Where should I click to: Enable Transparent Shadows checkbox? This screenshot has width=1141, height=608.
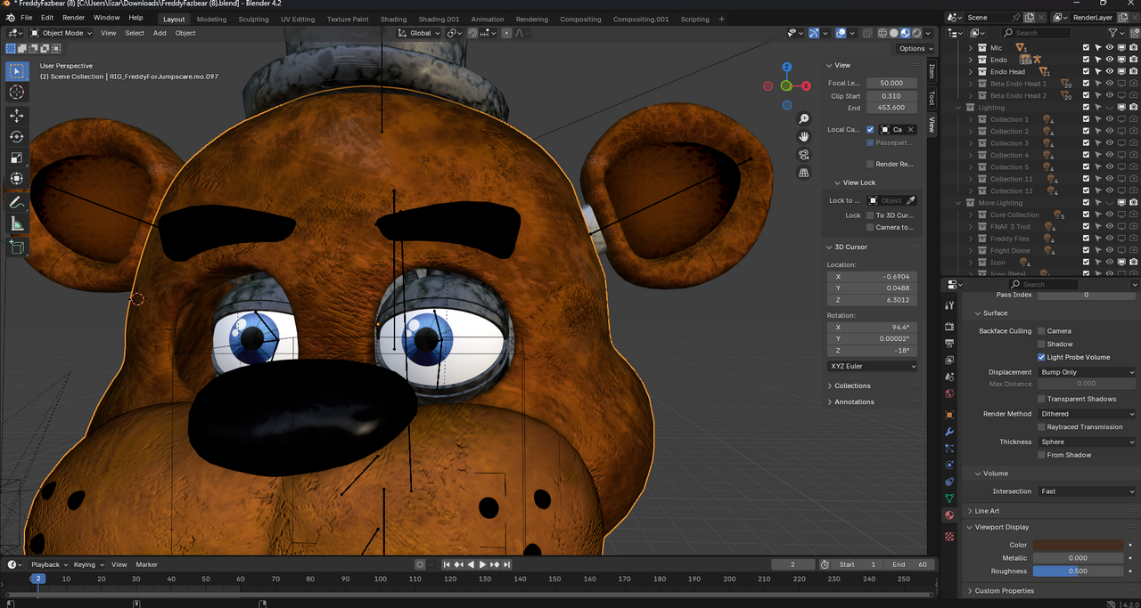point(1041,399)
